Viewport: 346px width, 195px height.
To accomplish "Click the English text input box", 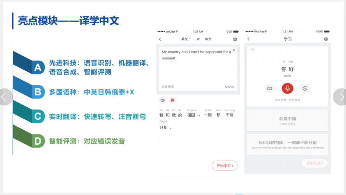I will (198, 68).
